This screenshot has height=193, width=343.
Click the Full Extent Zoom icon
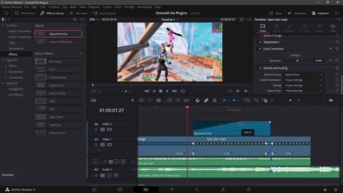pyautogui.click(x=247, y=100)
